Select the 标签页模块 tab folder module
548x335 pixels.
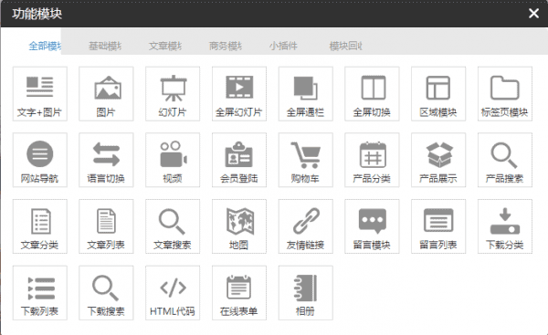coord(505,94)
